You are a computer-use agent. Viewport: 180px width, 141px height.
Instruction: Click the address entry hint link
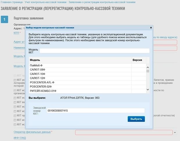(165, 37)
